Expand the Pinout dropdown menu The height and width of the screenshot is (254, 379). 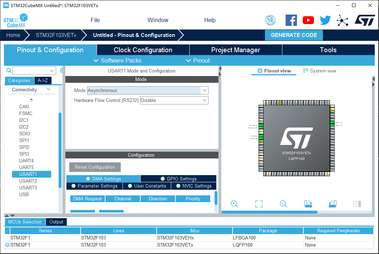point(198,60)
